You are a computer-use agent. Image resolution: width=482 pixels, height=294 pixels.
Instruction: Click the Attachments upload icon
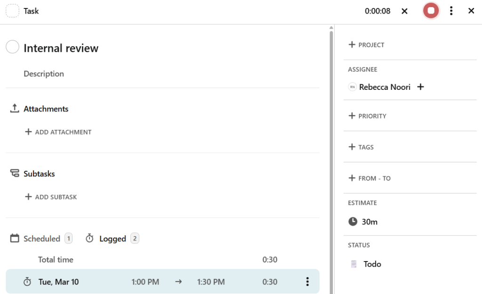15,109
